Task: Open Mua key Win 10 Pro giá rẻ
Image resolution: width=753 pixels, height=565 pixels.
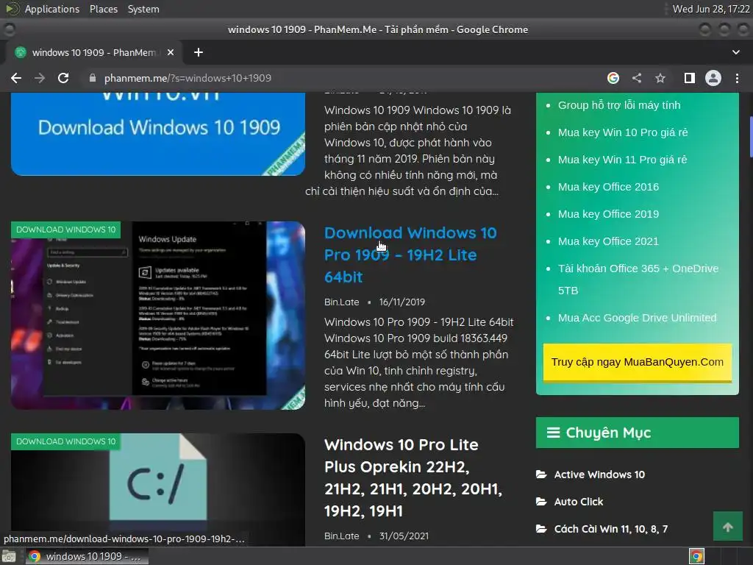Action: (623, 132)
